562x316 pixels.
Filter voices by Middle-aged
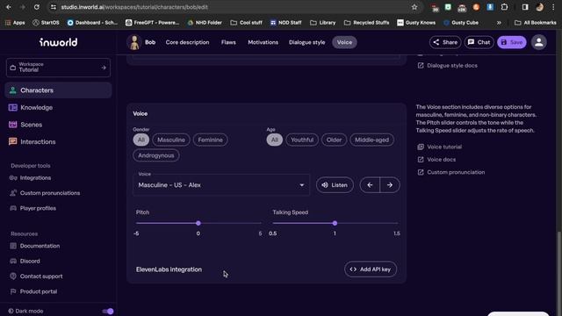tap(372, 140)
